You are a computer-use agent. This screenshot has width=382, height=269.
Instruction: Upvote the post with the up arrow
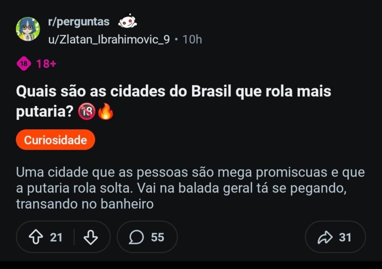point(35,237)
